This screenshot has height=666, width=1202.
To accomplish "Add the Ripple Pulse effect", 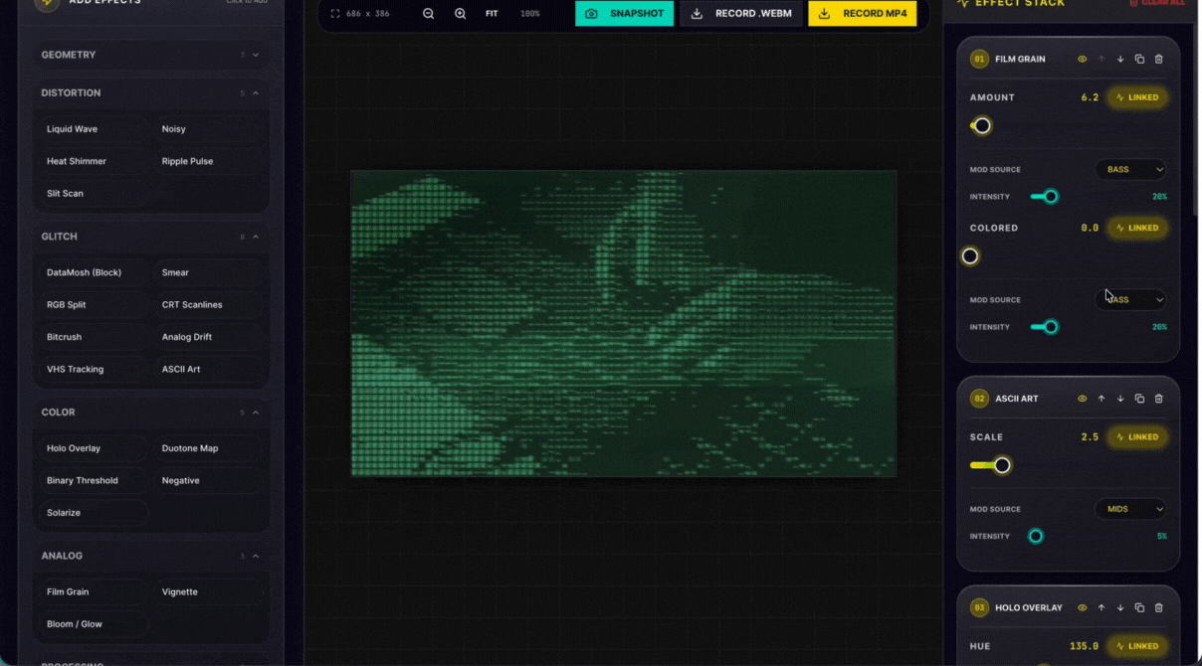I will [208, 161].
